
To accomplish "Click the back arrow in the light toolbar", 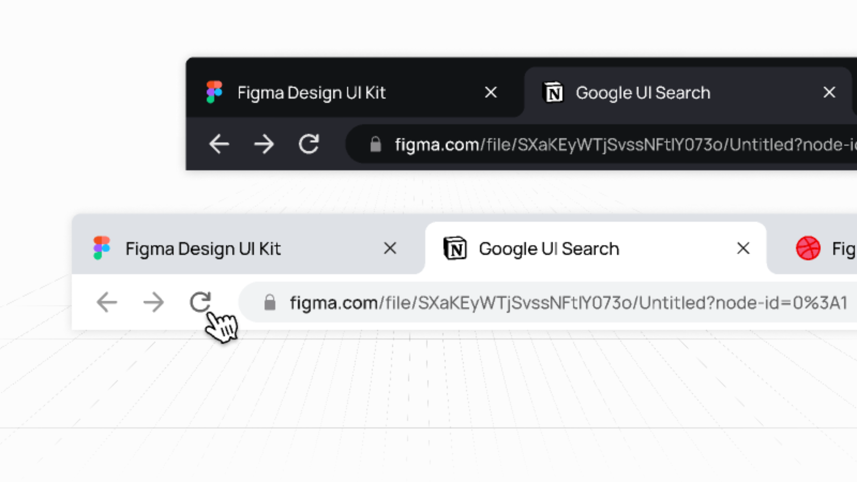I will pyautogui.click(x=107, y=302).
